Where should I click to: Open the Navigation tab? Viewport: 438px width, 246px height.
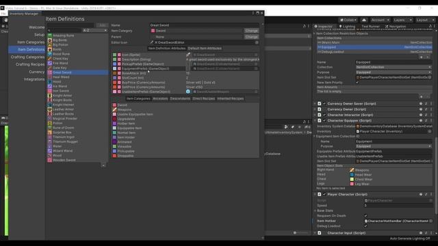click(x=396, y=27)
